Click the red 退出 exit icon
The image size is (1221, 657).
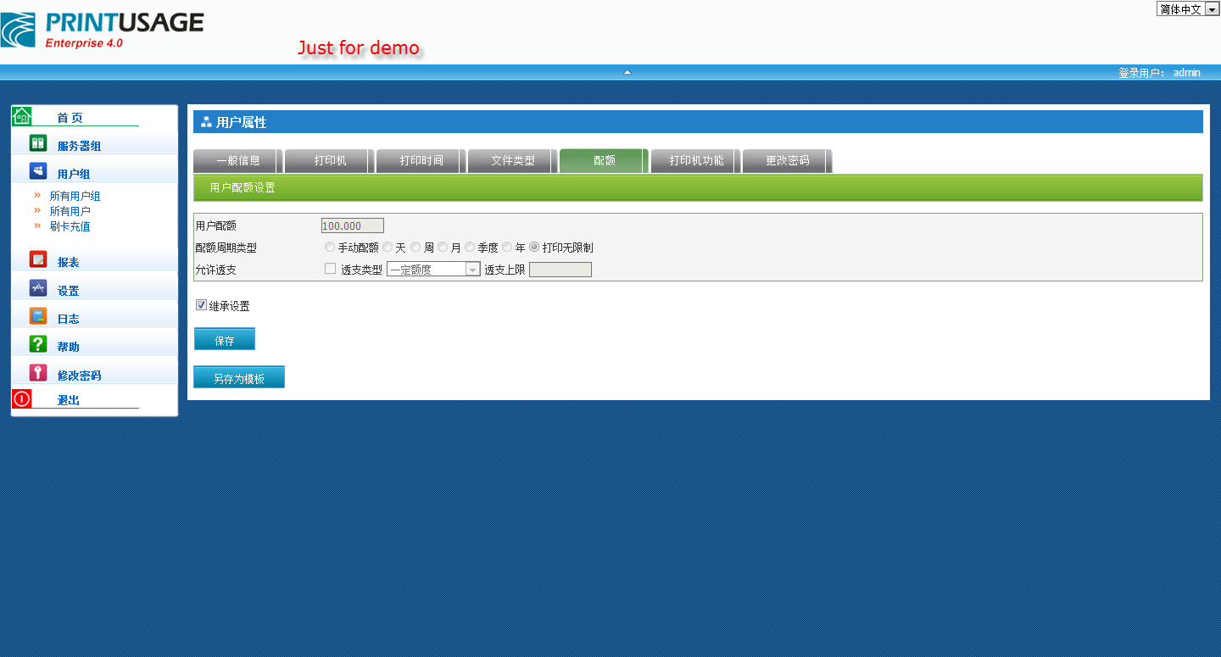click(x=22, y=398)
